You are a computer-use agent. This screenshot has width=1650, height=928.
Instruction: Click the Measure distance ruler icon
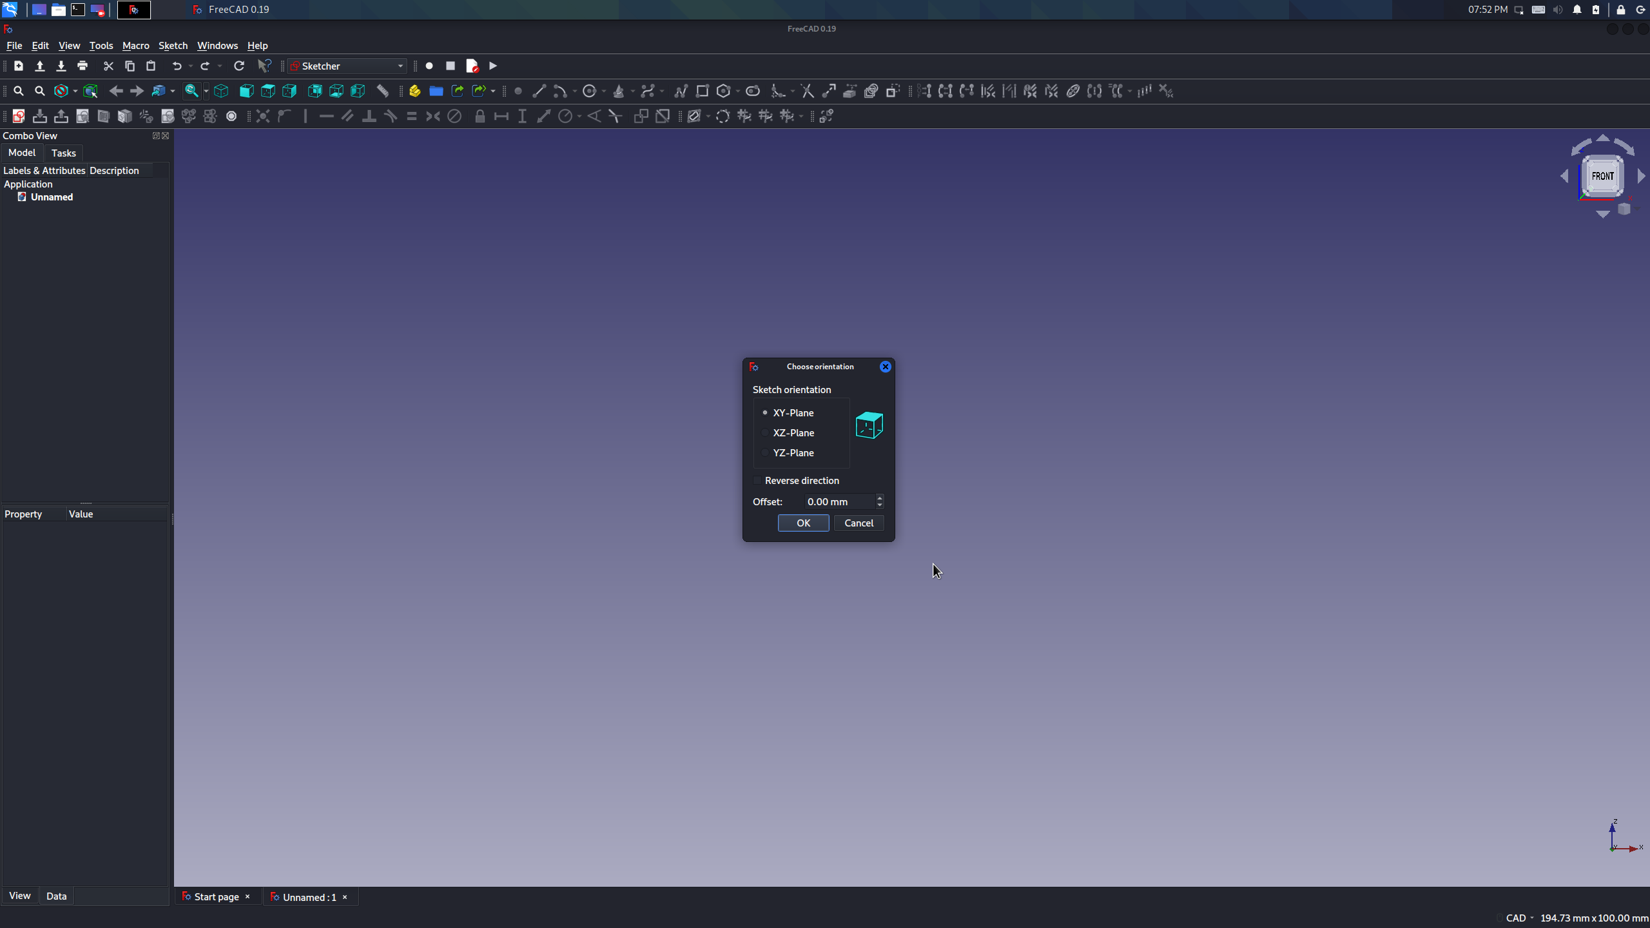(x=383, y=91)
